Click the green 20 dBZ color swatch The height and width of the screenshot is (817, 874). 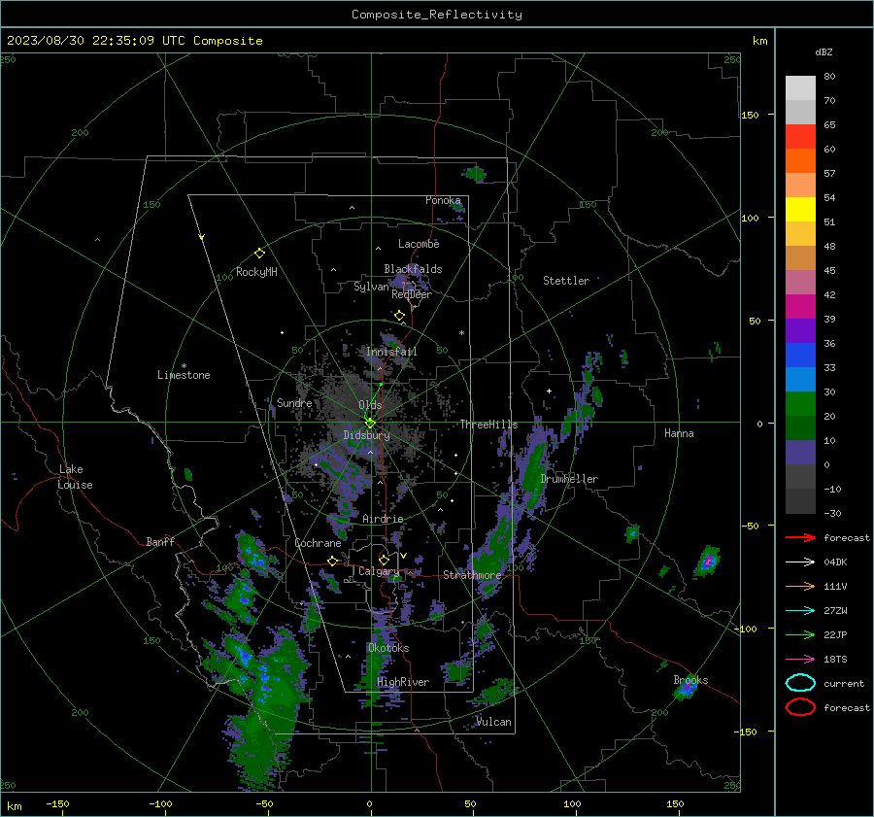click(x=800, y=404)
